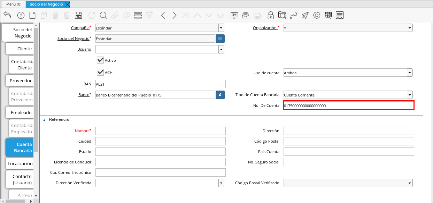The image size is (433, 203).
Task: Click the undo arrow icon in toolbar
Action: [7, 15]
